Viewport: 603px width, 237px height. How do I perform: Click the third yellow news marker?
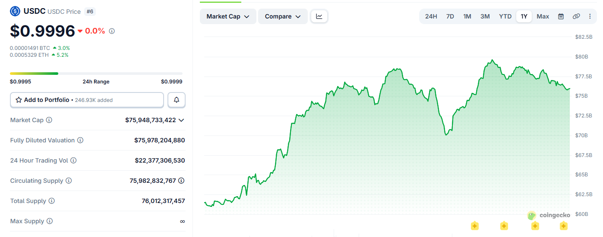[535, 225]
